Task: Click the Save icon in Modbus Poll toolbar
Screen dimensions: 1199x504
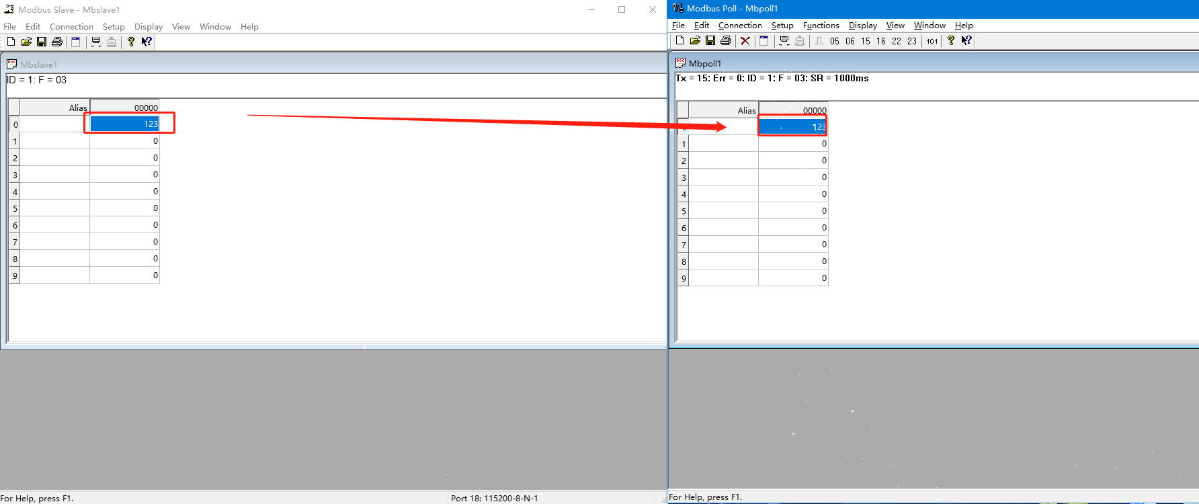Action: [710, 41]
